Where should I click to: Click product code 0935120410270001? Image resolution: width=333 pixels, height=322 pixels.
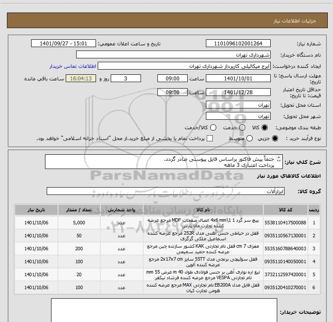click(x=285, y=287)
